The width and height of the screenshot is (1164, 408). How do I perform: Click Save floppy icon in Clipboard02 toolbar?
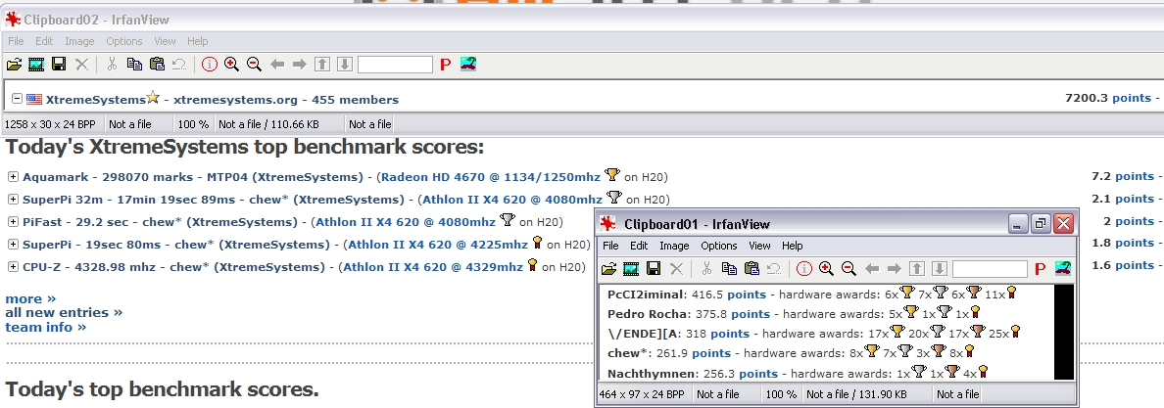click(59, 65)
